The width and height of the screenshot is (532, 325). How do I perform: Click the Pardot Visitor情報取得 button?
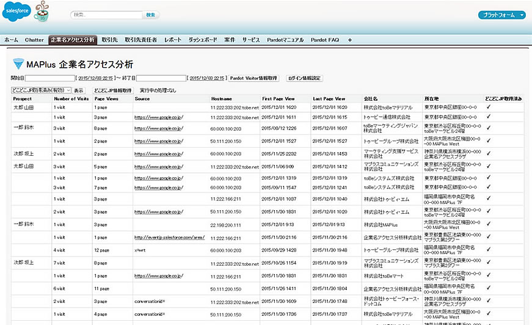tap(253, 78)
